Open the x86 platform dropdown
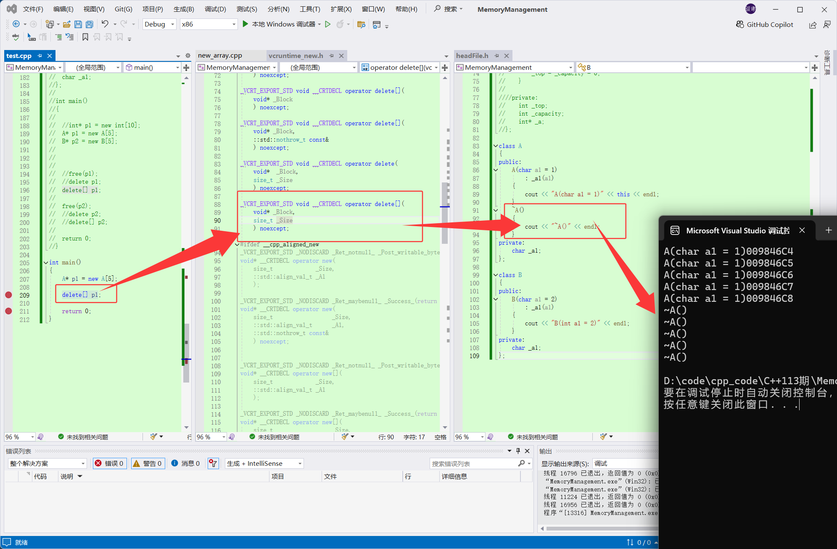The image size is (837, 549). [x=209, y=24]
